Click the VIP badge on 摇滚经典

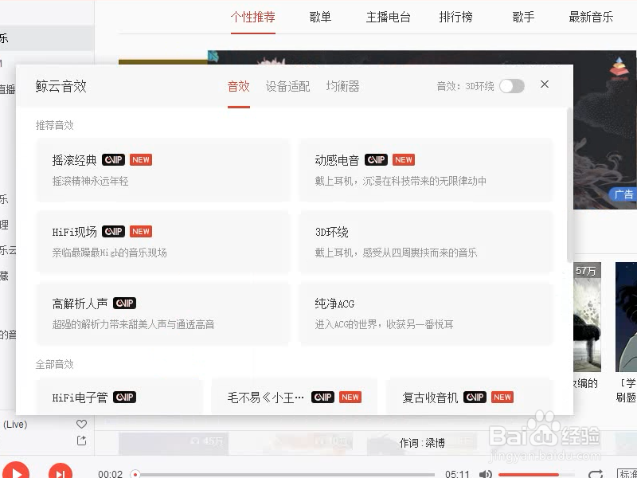pyautogui.click(x=113, y=160)
